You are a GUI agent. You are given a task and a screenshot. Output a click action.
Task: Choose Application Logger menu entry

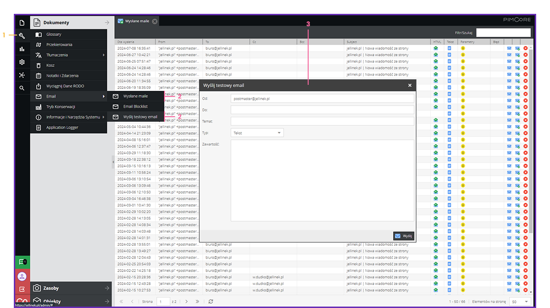tap(62, 127)
